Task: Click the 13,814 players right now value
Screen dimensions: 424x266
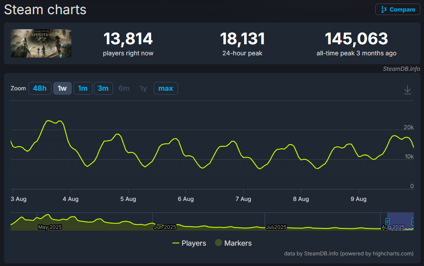Action: (x=128, y=39)
